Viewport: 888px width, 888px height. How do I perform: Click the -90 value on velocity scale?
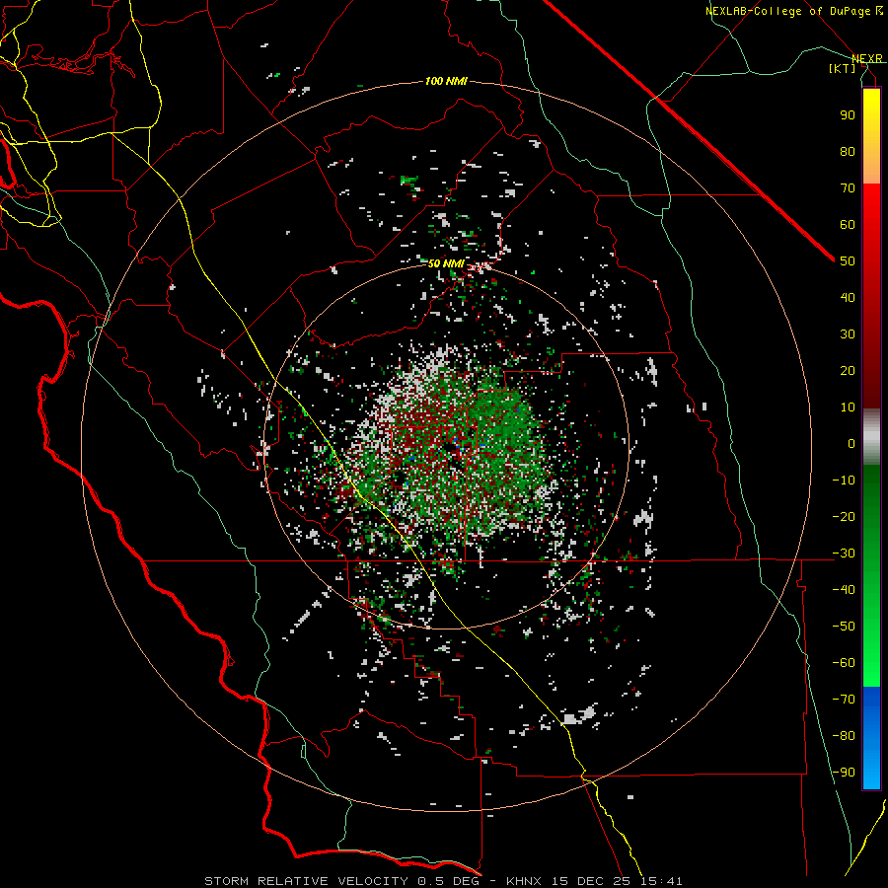point(844,773)
